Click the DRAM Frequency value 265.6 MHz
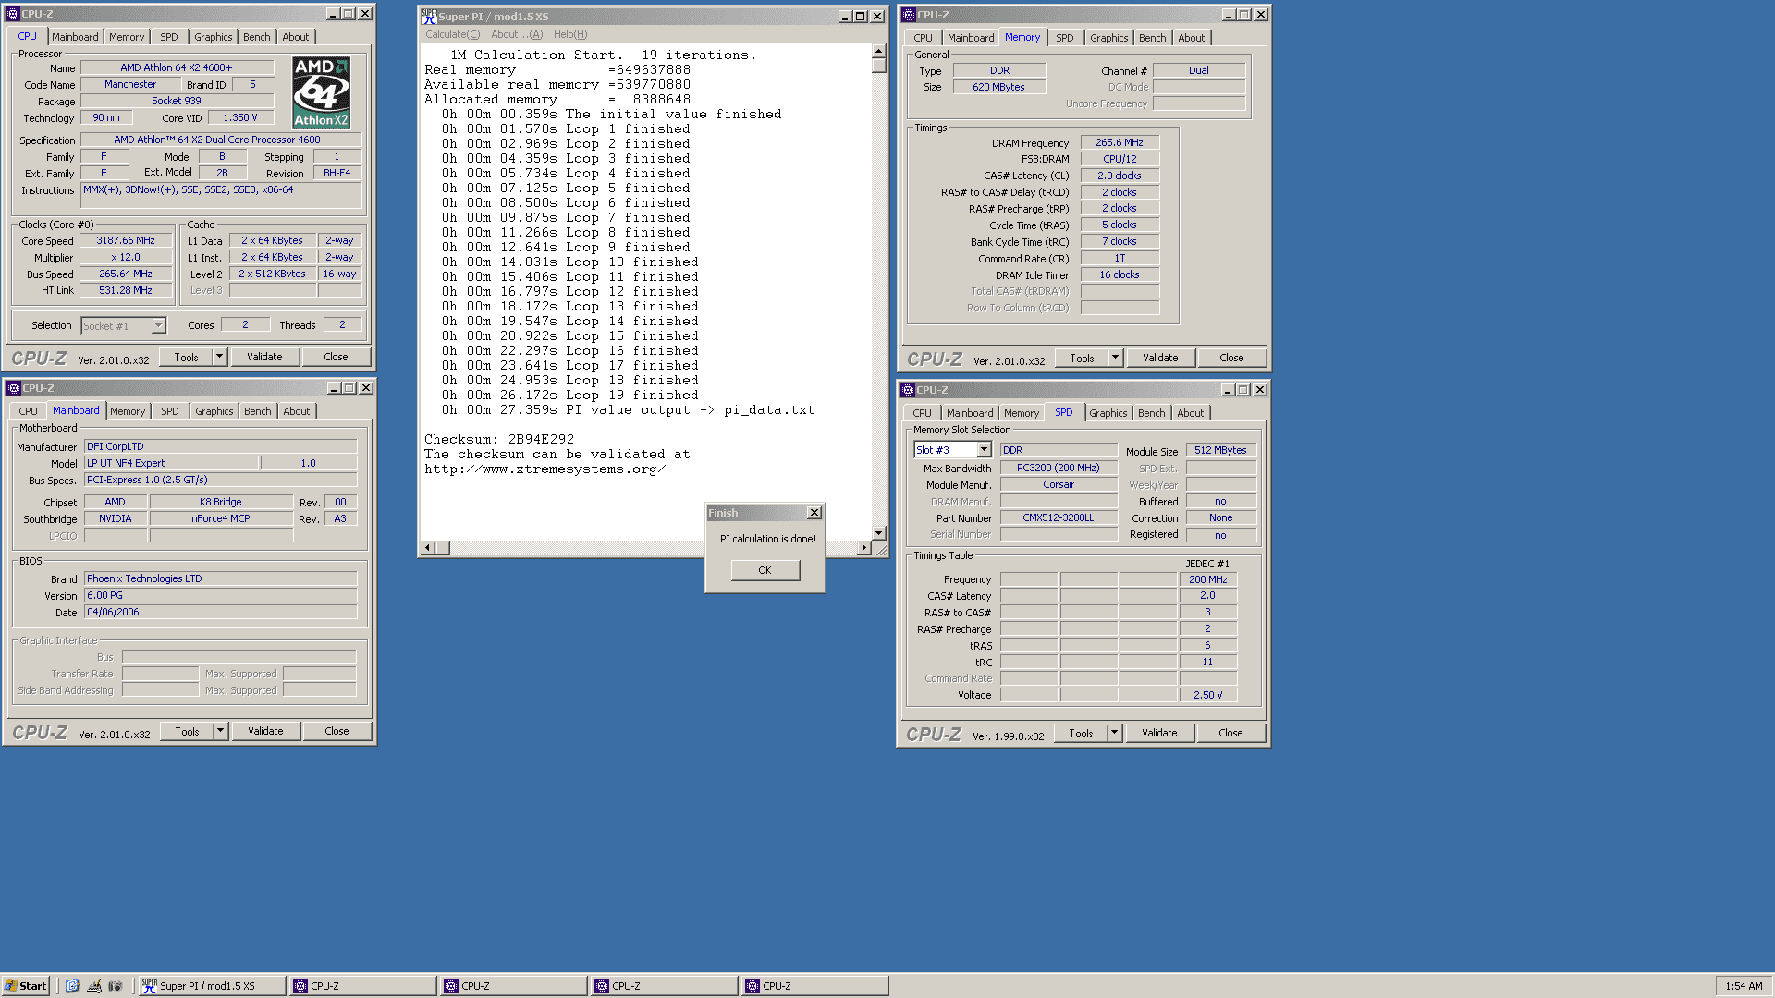 coord(1120,142)
